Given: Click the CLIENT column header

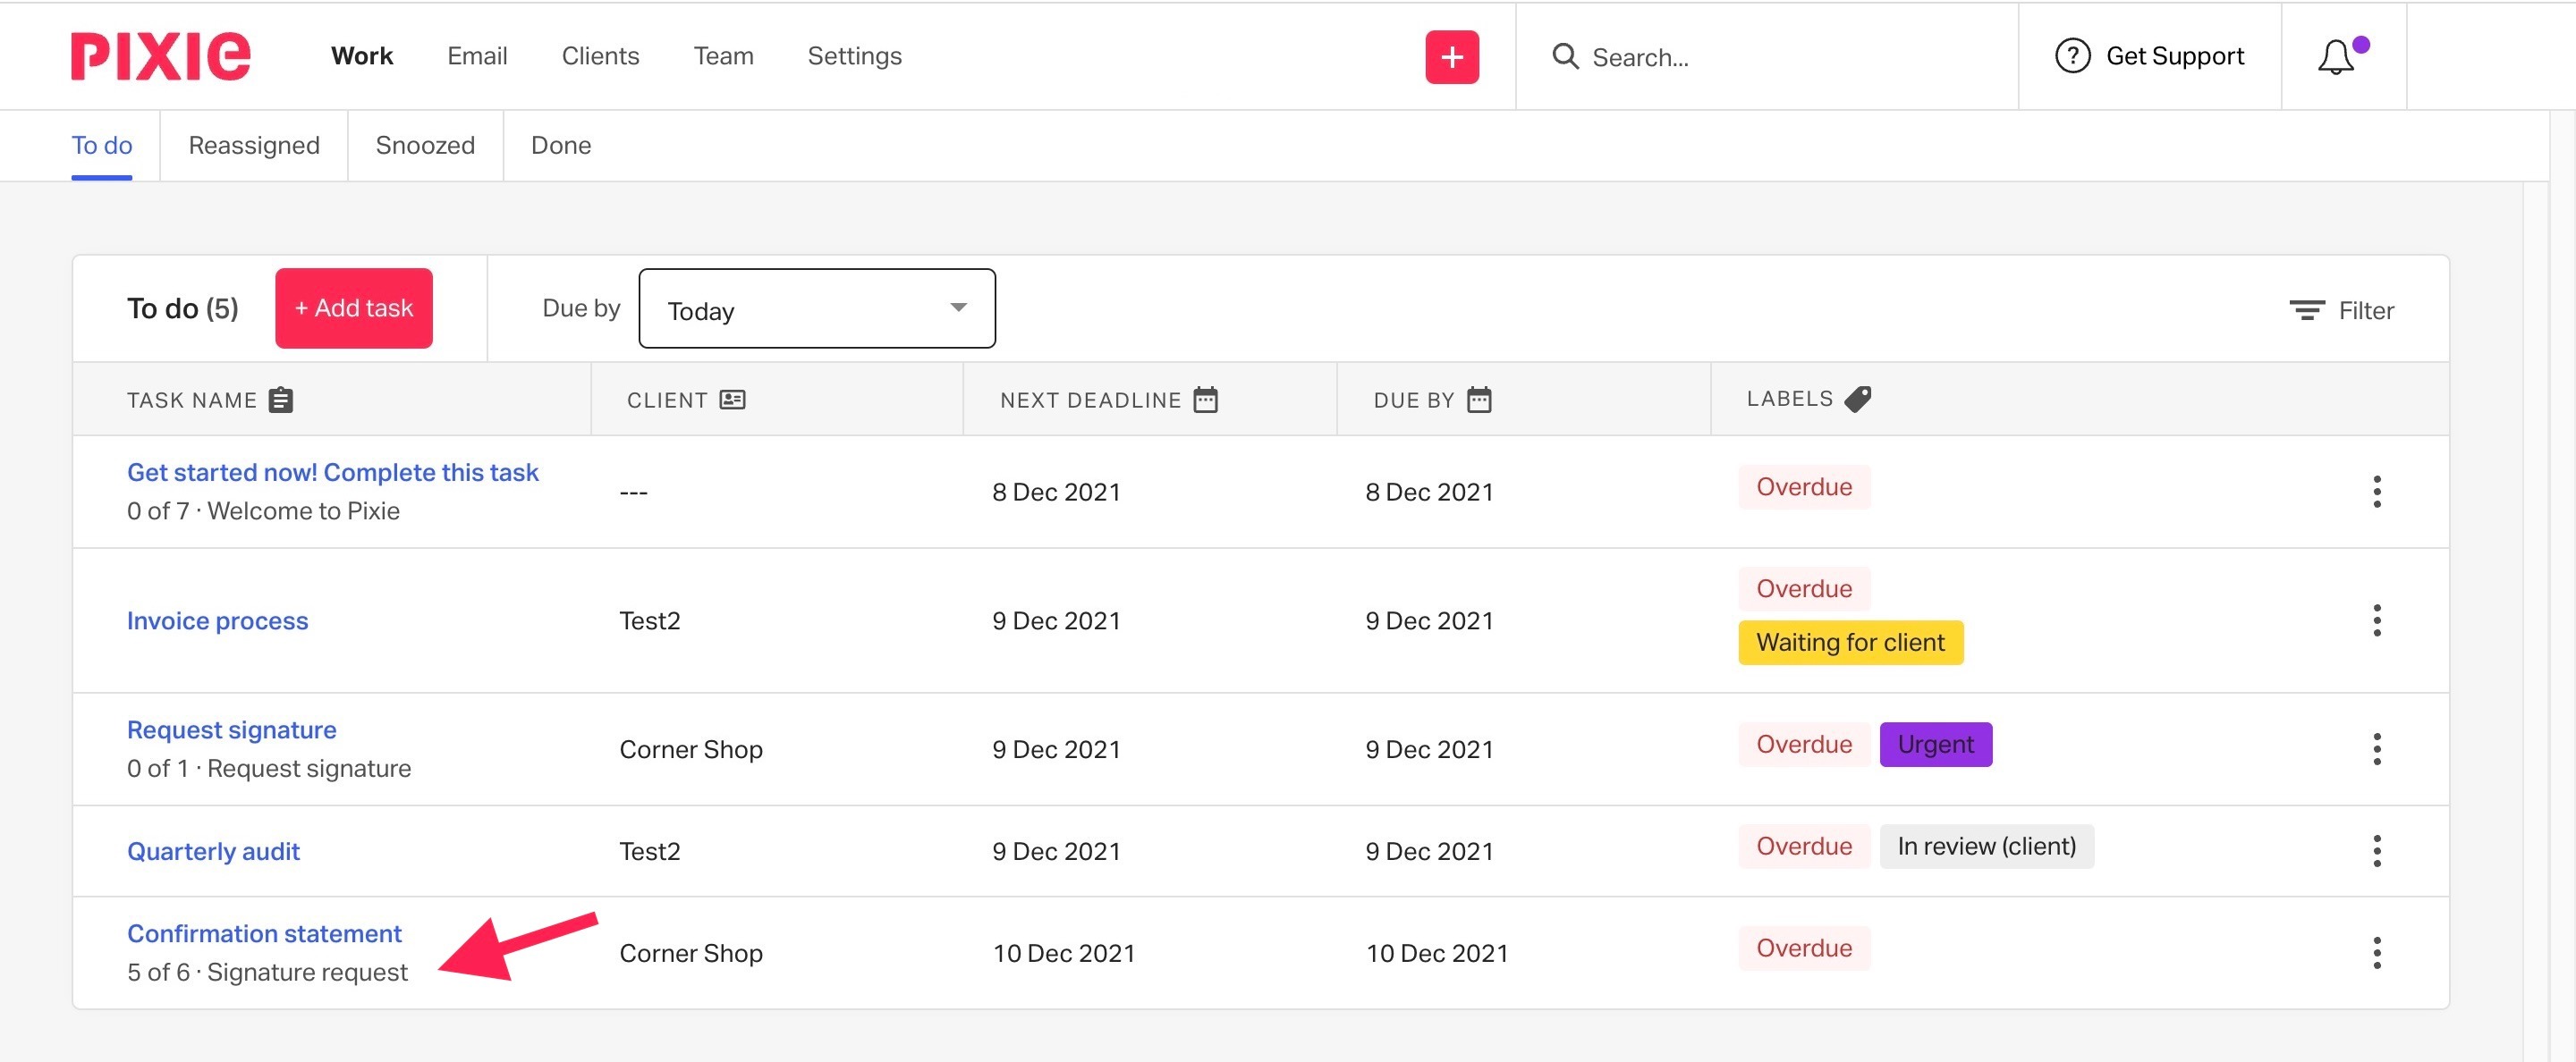Looking at the screenshot, I should point(667,400).
